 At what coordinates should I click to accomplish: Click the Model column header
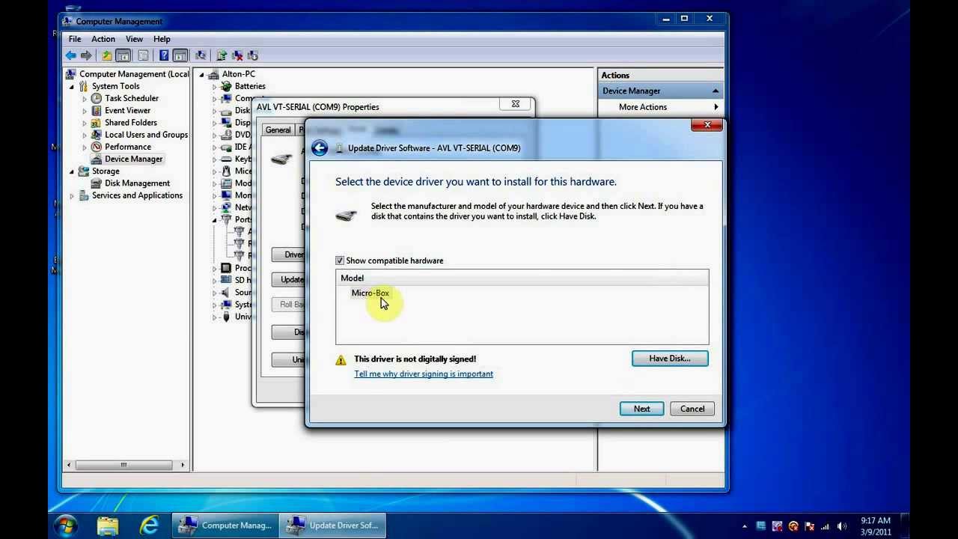[x=522, y=278]
